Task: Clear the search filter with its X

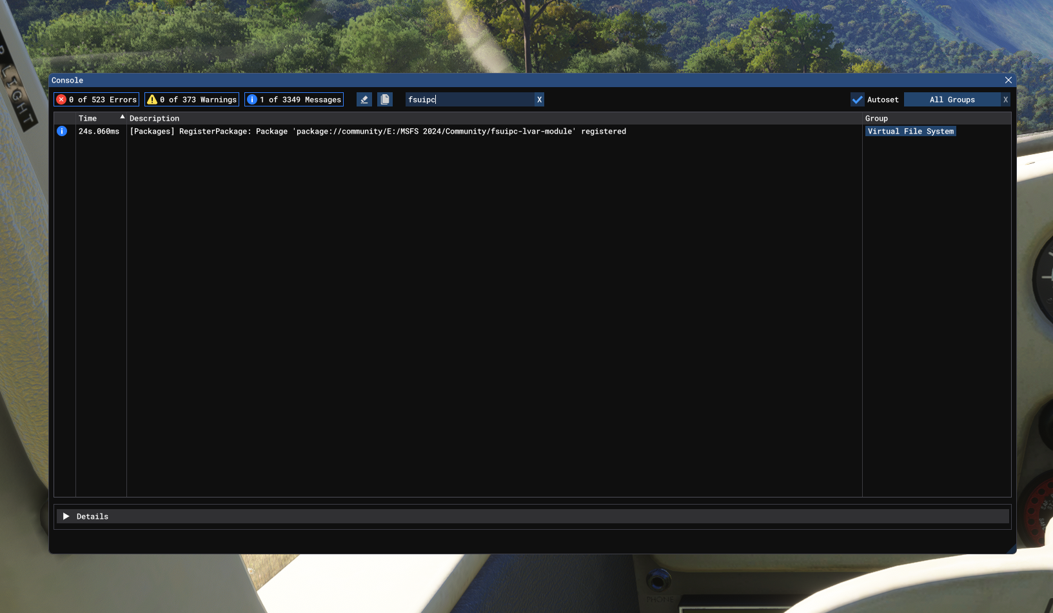Action: click(x=539, y=99)
